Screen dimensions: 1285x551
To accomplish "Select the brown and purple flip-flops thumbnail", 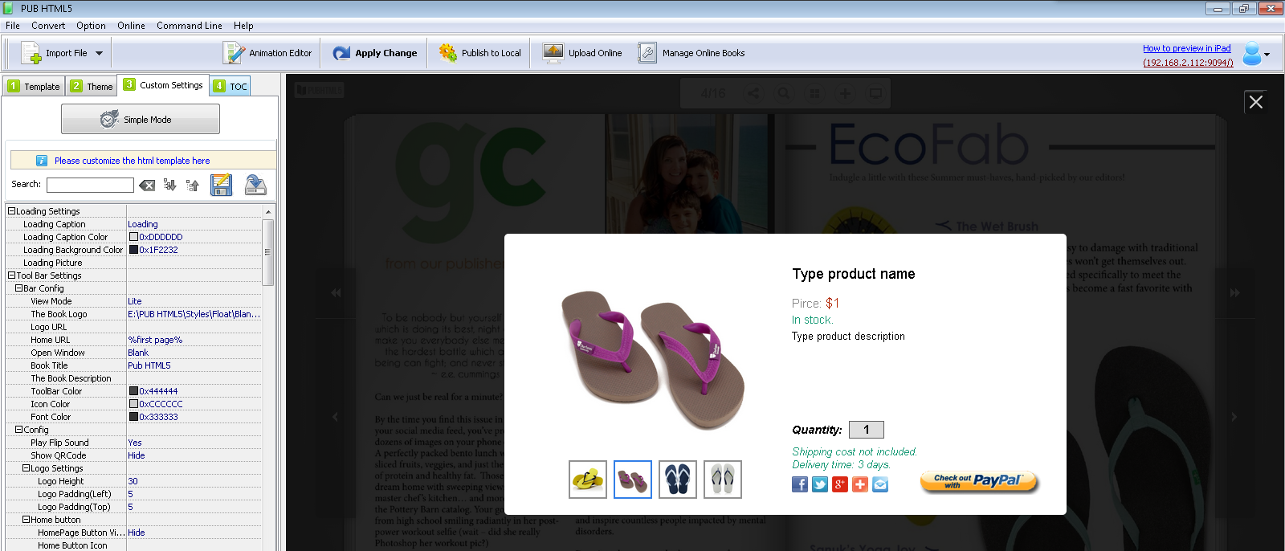I will (x=633, y=480).
